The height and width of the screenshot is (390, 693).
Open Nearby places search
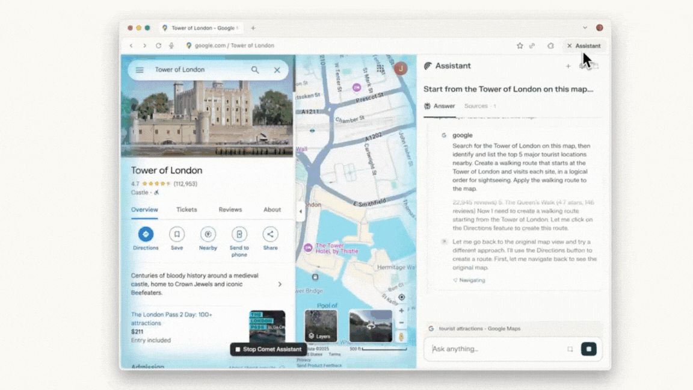(208, 234)
